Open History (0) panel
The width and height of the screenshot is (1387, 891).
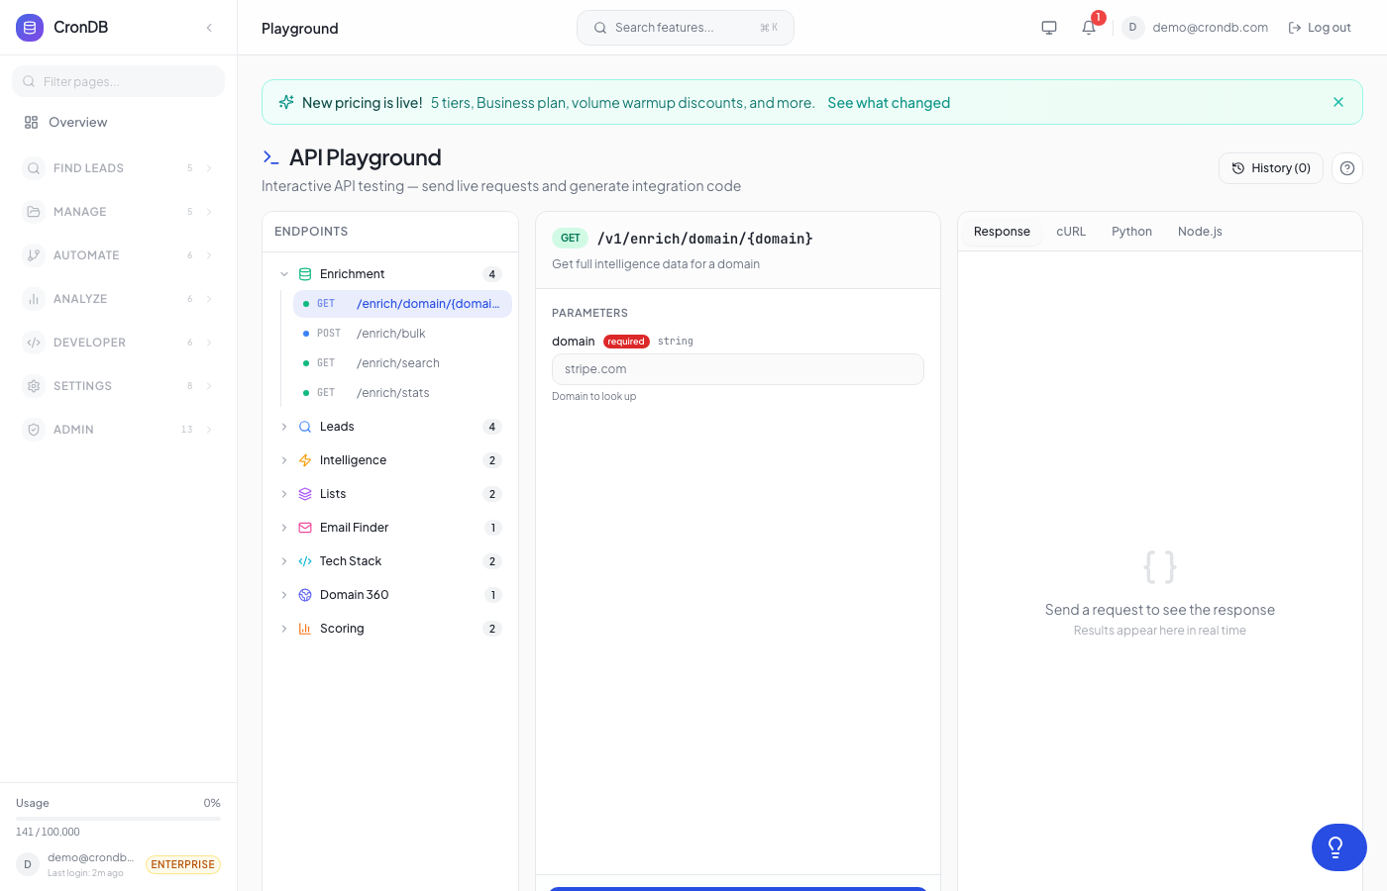click(1271, 168)
